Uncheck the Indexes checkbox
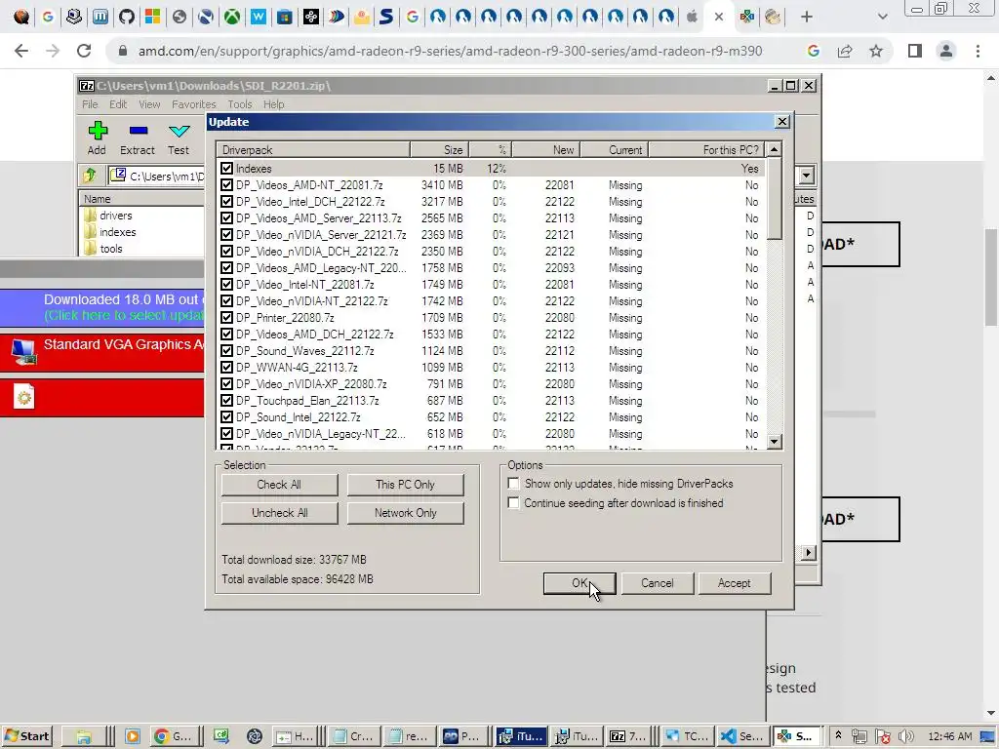Screen dimensions: 999x749 pos(226,168)
